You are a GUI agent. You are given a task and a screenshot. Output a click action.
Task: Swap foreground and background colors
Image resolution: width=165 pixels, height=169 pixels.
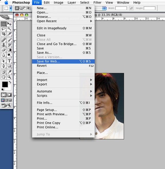pyautogui.click(x=10, y=82)
